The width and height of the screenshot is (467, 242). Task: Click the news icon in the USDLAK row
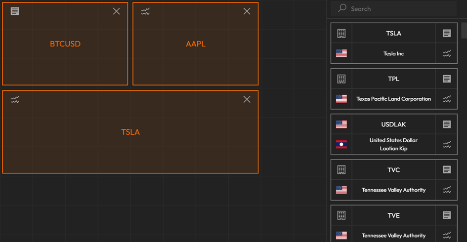pyautogui.click(x=447, y=124)
